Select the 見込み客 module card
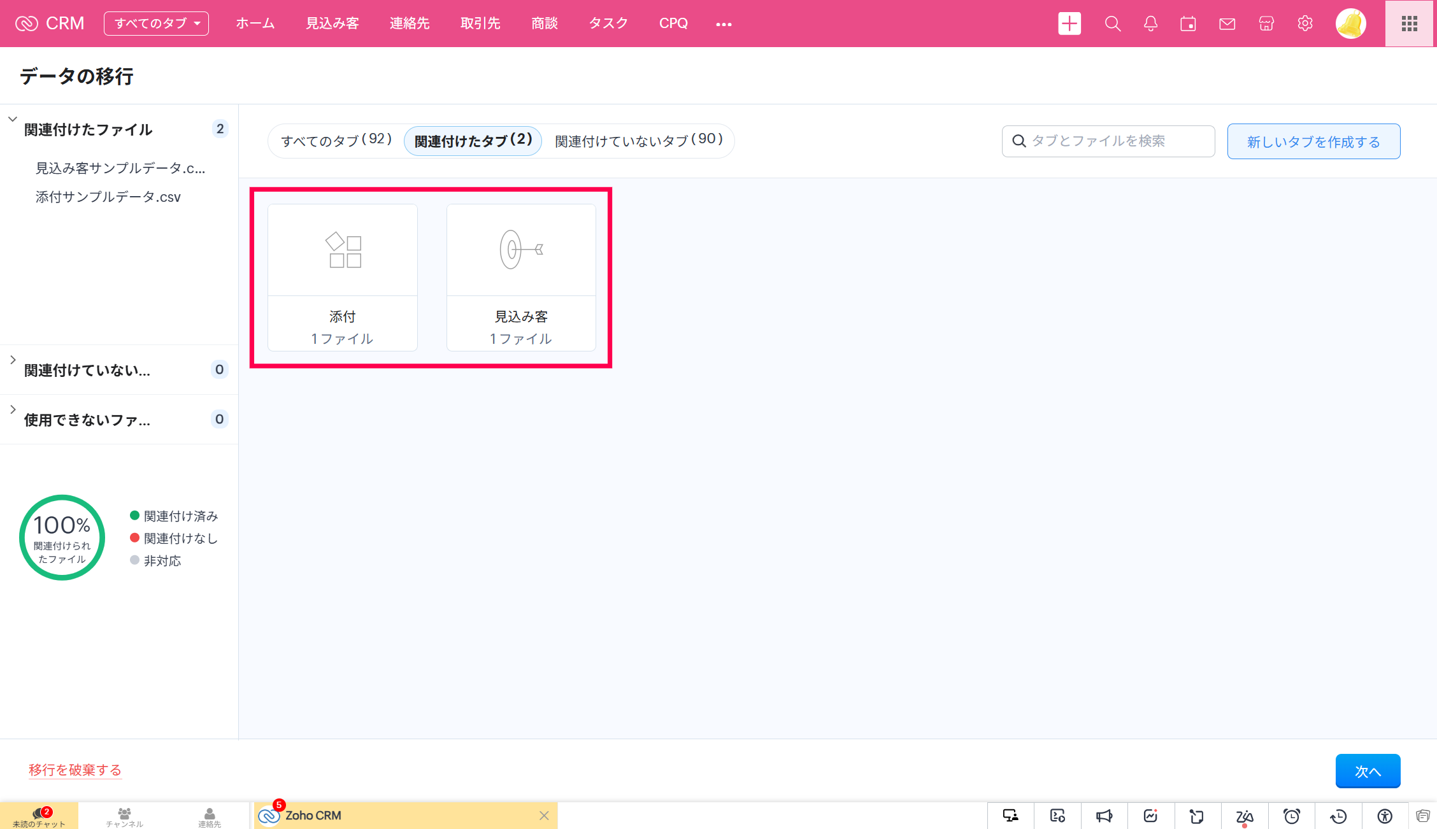This screenshot has height=829, width=1437. tap(521, 278)
